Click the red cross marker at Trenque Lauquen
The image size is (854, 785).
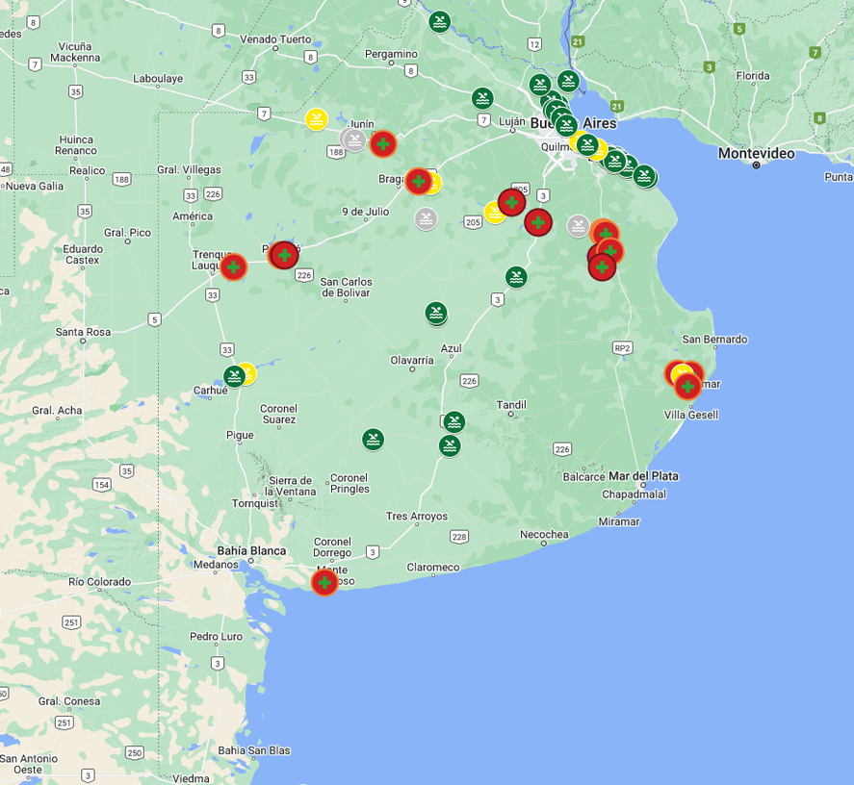[234, 267]
